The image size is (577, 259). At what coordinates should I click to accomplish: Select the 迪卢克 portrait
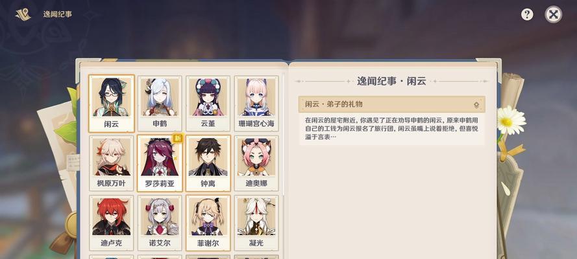pyautogui.click(x=111, y=223)
